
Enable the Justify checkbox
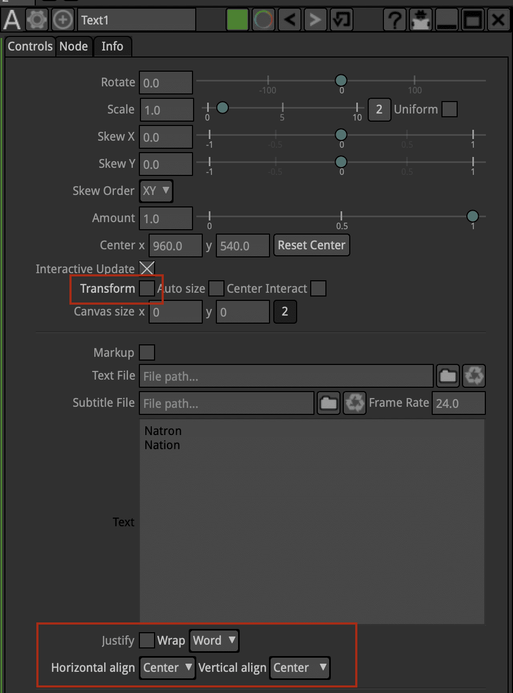147,640
